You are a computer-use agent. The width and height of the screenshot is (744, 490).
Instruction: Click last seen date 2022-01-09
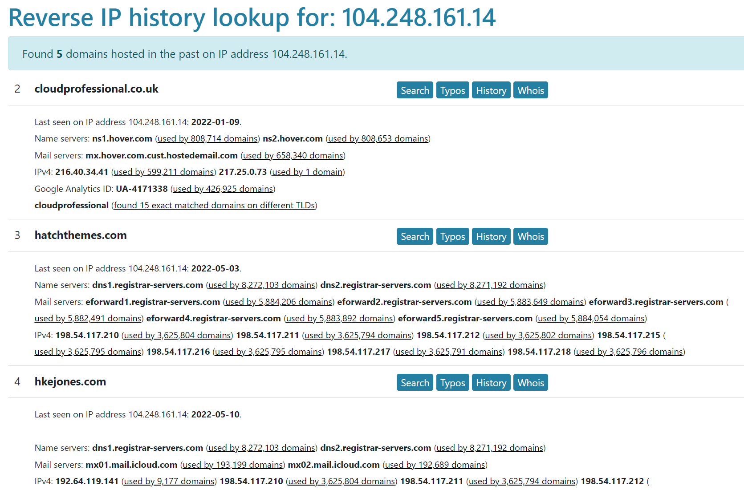point(215,122)
